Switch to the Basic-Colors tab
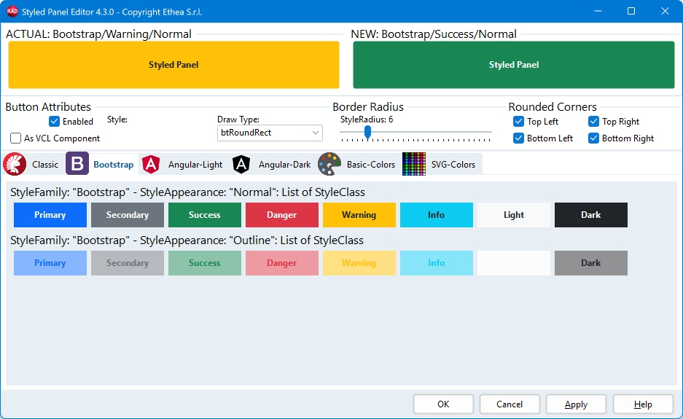Viewport: 683px width, 419px height. [x=371, y=165]
